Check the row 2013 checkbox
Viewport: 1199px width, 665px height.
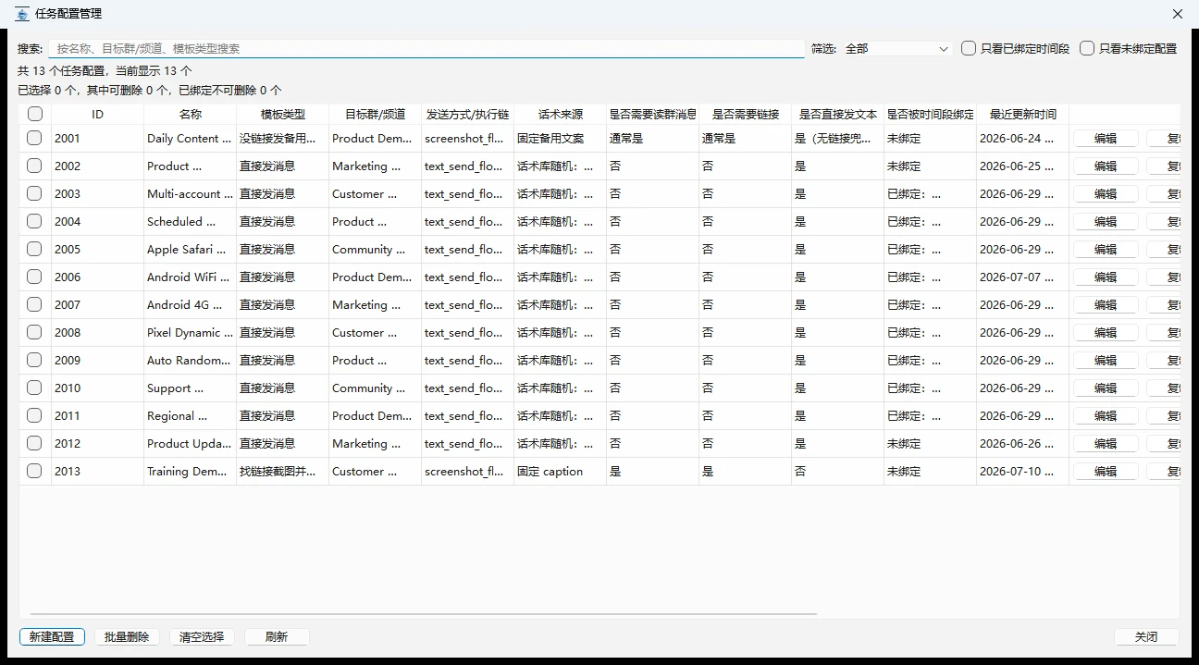click(34, 471)
